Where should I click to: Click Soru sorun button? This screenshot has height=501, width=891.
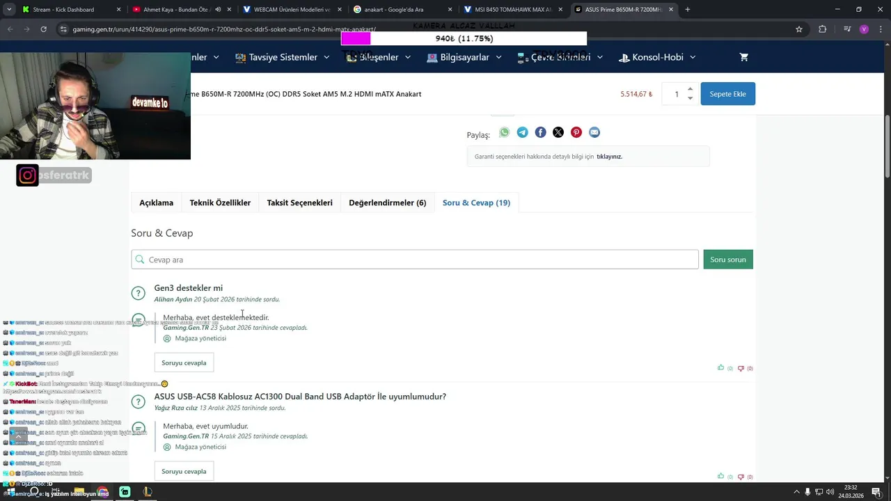(x=728, y=260)
